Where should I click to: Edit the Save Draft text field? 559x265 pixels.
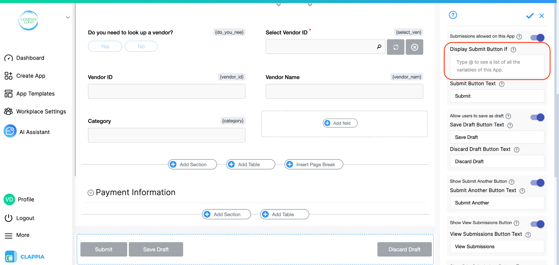coord(497,137)
